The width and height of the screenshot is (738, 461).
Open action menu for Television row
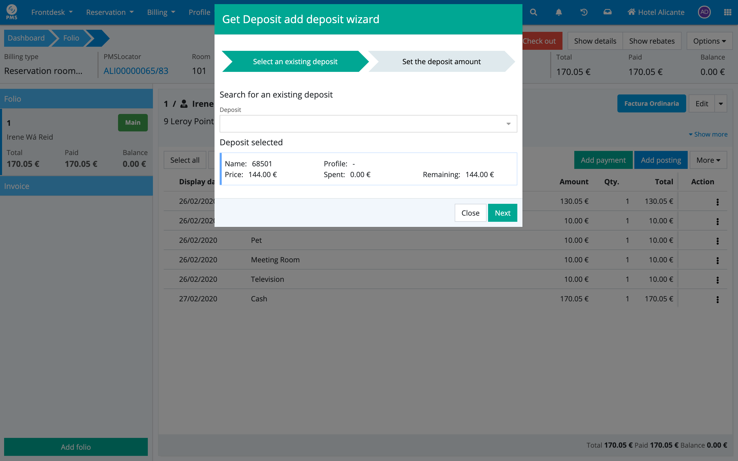click(x=717, y=280)
